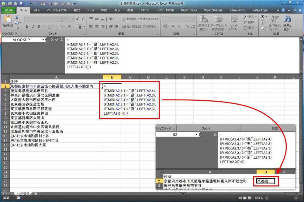Decrease the indent level

(x=111, y=26)
